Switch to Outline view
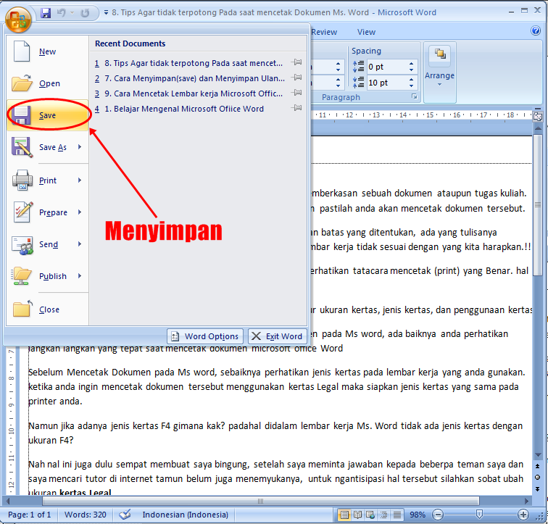548x524 pixels. point(383,515)
